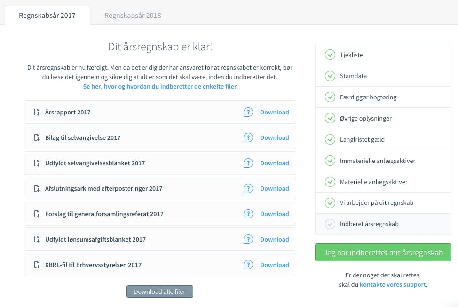458x307 pixels.
Task: Click Udfyldt selvangivelsesblanket 2017 file name
Action: pos(95,163)
